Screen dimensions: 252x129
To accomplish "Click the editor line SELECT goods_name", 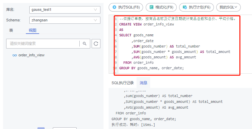I will tap(136, 35).
